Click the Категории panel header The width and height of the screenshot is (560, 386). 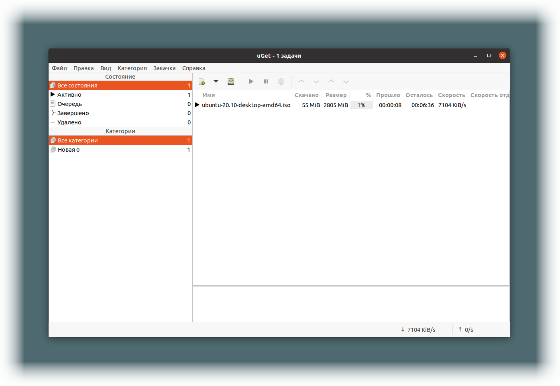[x=120, y=131]
